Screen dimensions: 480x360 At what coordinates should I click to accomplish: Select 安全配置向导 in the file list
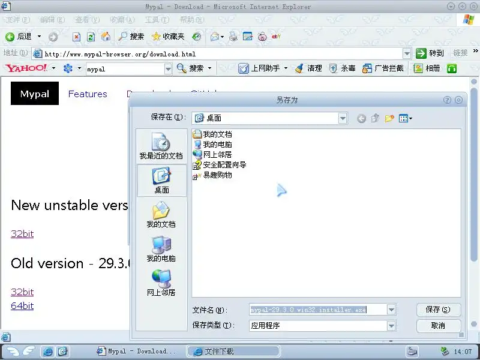click(x=220, y=165)
